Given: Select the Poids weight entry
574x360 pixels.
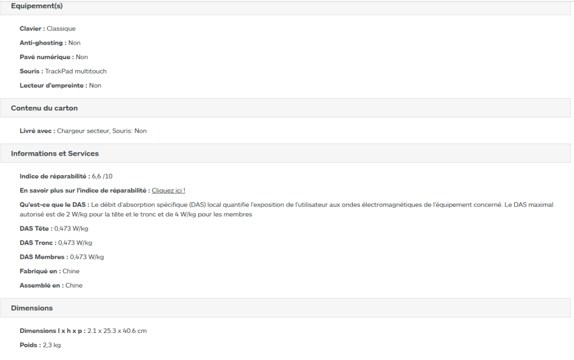Looking at the screenshot, I should (x=40, y=345).
